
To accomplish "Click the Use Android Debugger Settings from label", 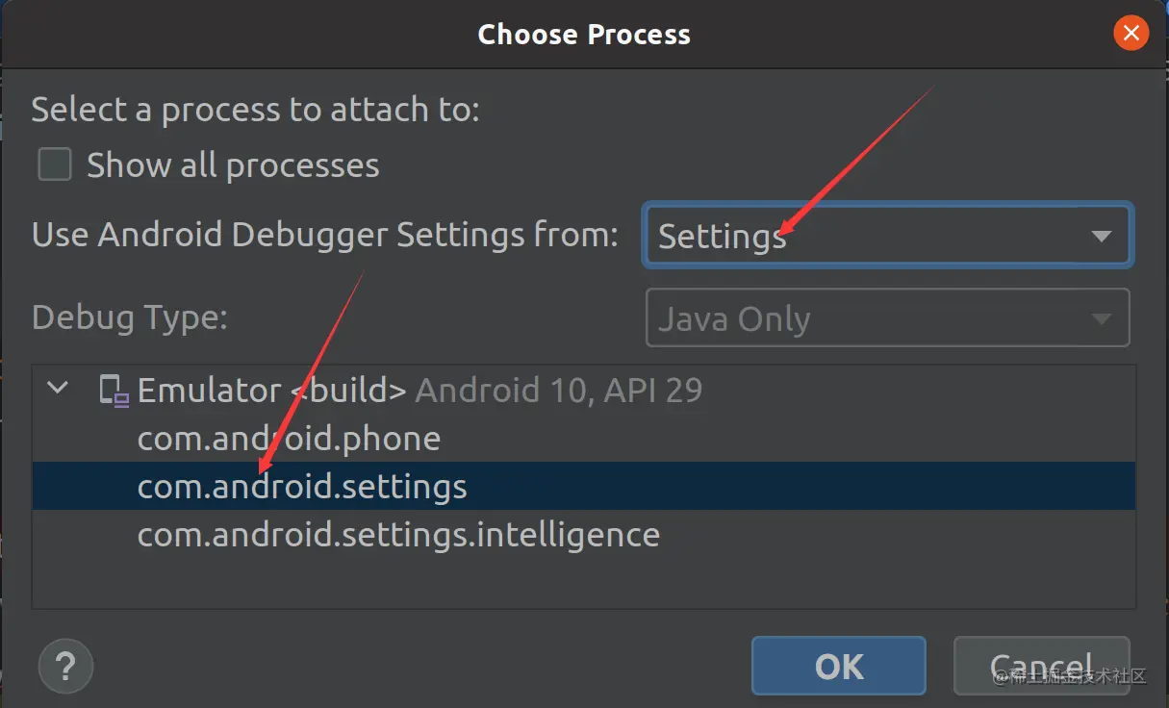I will (x=325, y=235).
